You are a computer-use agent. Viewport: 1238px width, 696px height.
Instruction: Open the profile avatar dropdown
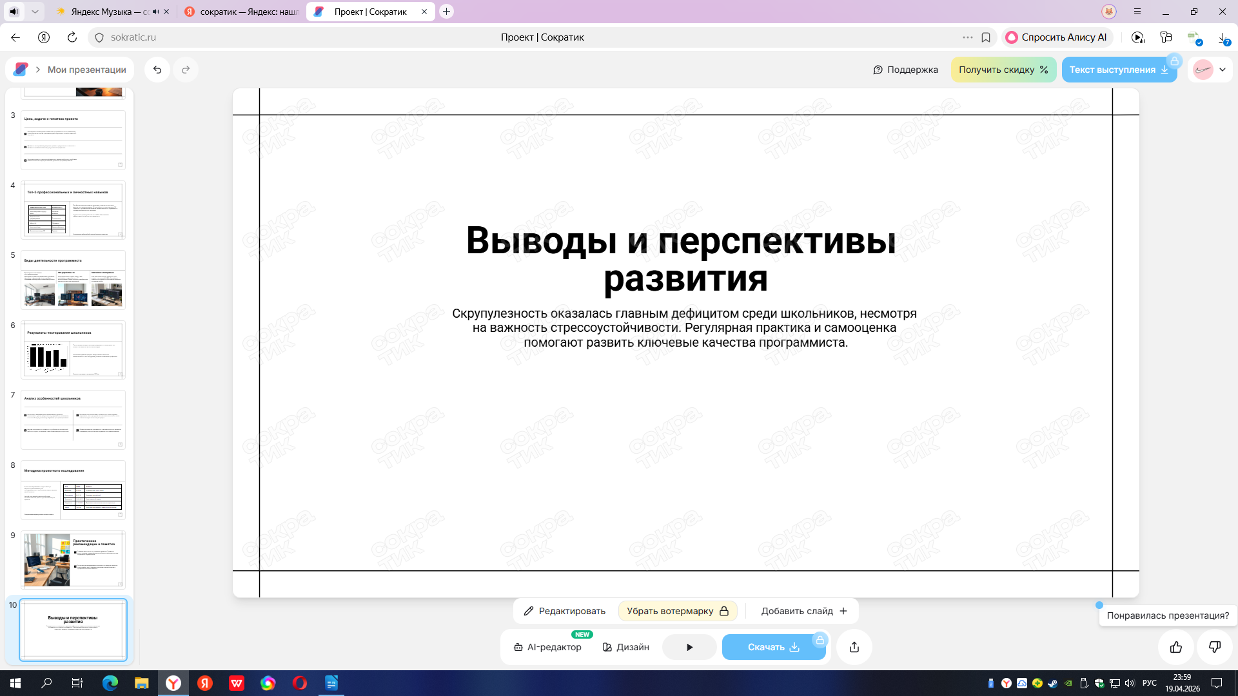[1210, 70]
